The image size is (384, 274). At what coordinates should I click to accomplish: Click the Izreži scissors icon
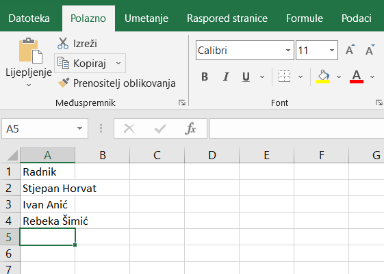(x=63, y=43)
